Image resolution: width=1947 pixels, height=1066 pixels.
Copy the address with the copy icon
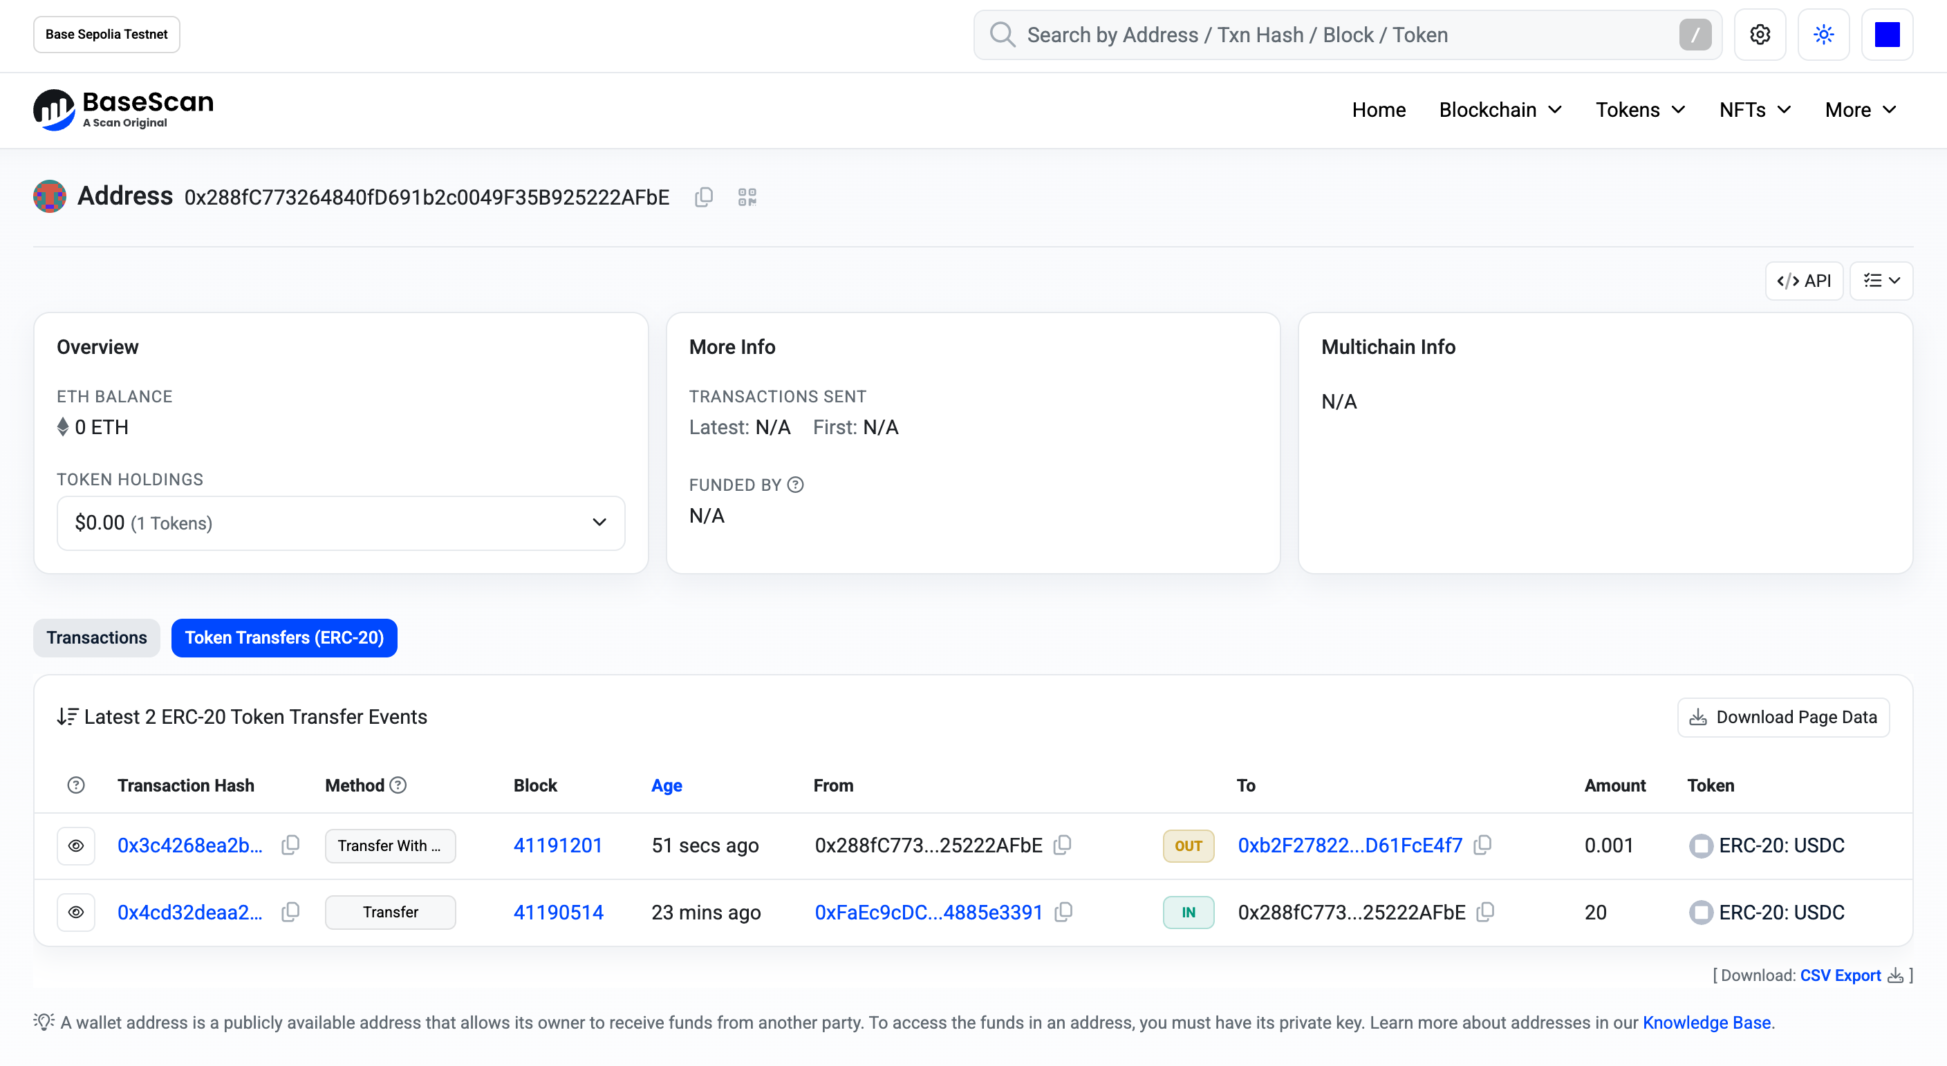704,197
